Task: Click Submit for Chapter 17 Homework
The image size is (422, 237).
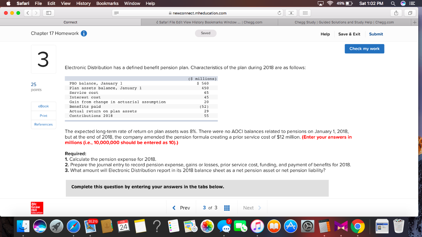Action: [375, 34]
